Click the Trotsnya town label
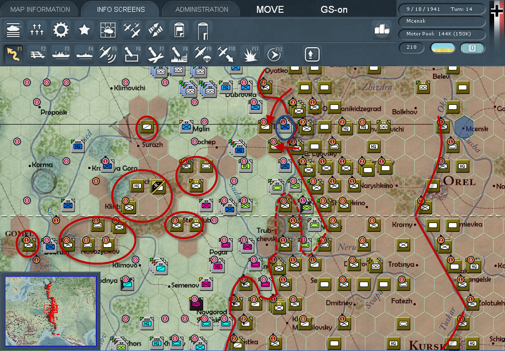 (x=401, y=264)
